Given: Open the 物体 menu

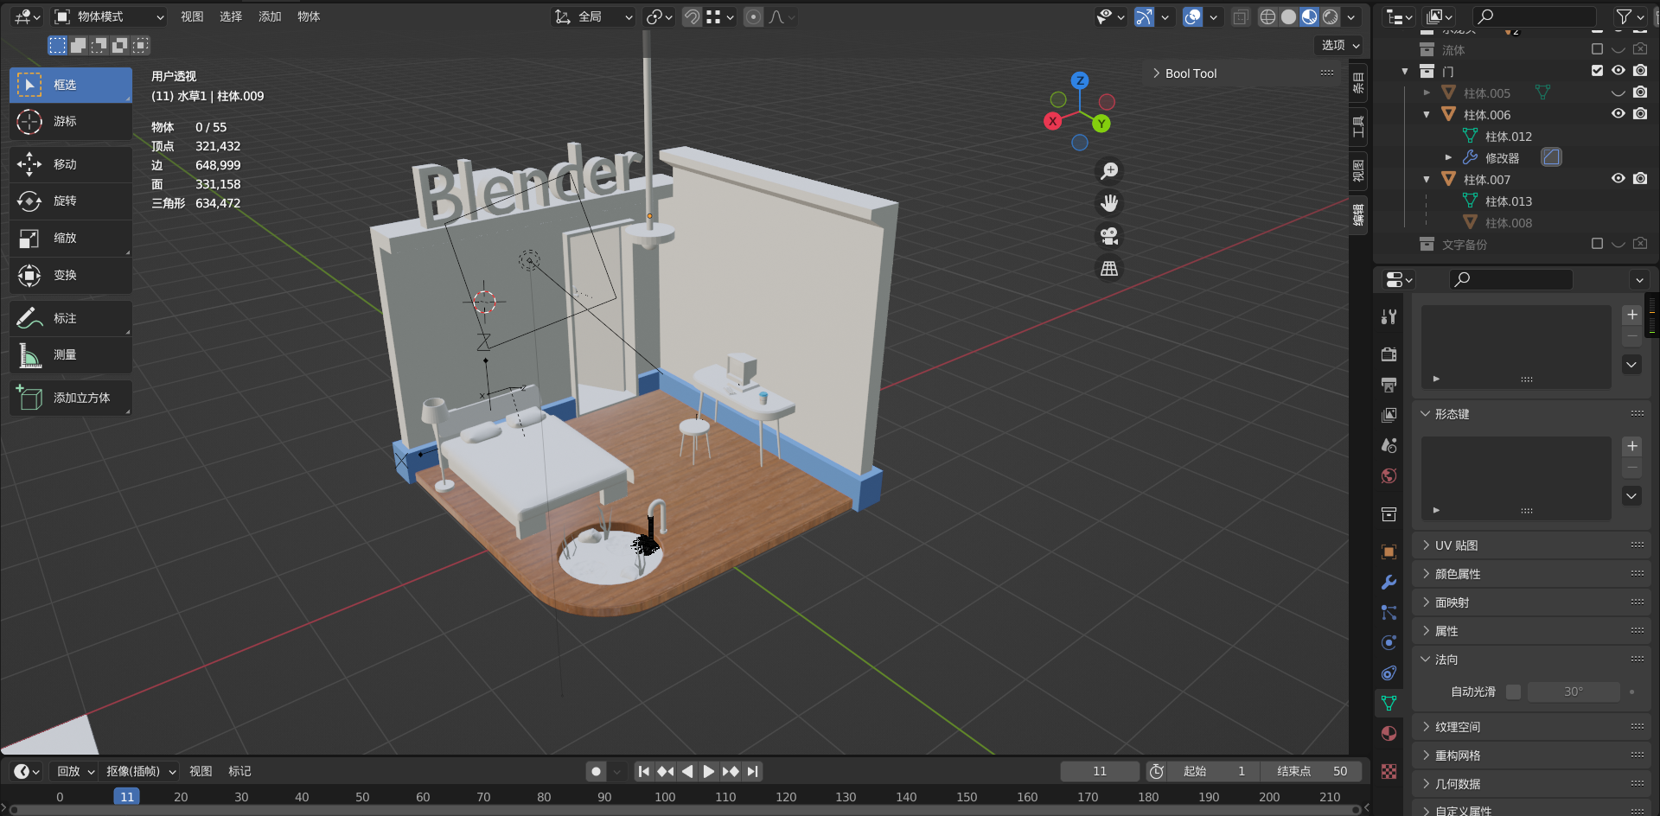Looking at the screenshot, I should pos(309,16).
